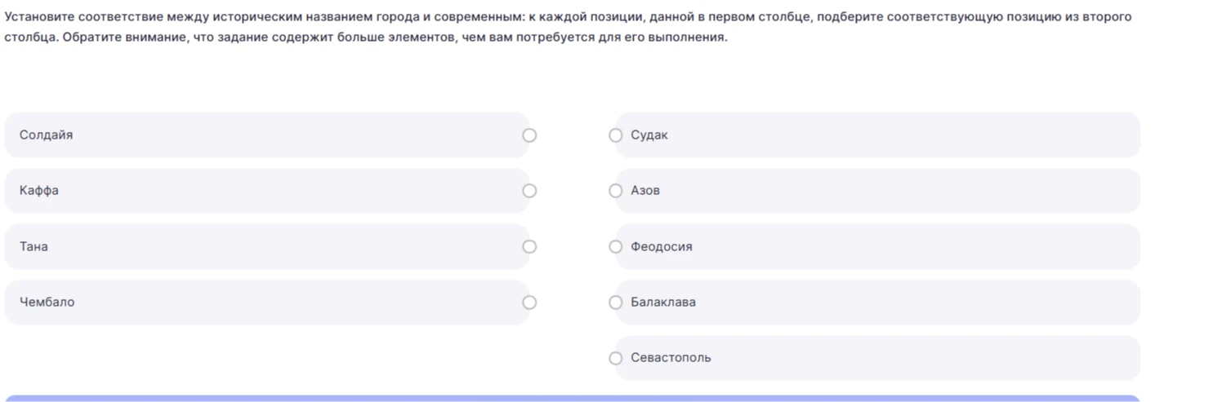Click the Солдайя answer card

click(267, 135)
